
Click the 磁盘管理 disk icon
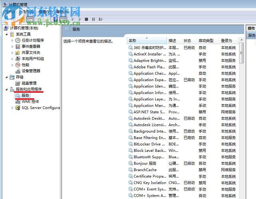[18, 83]
